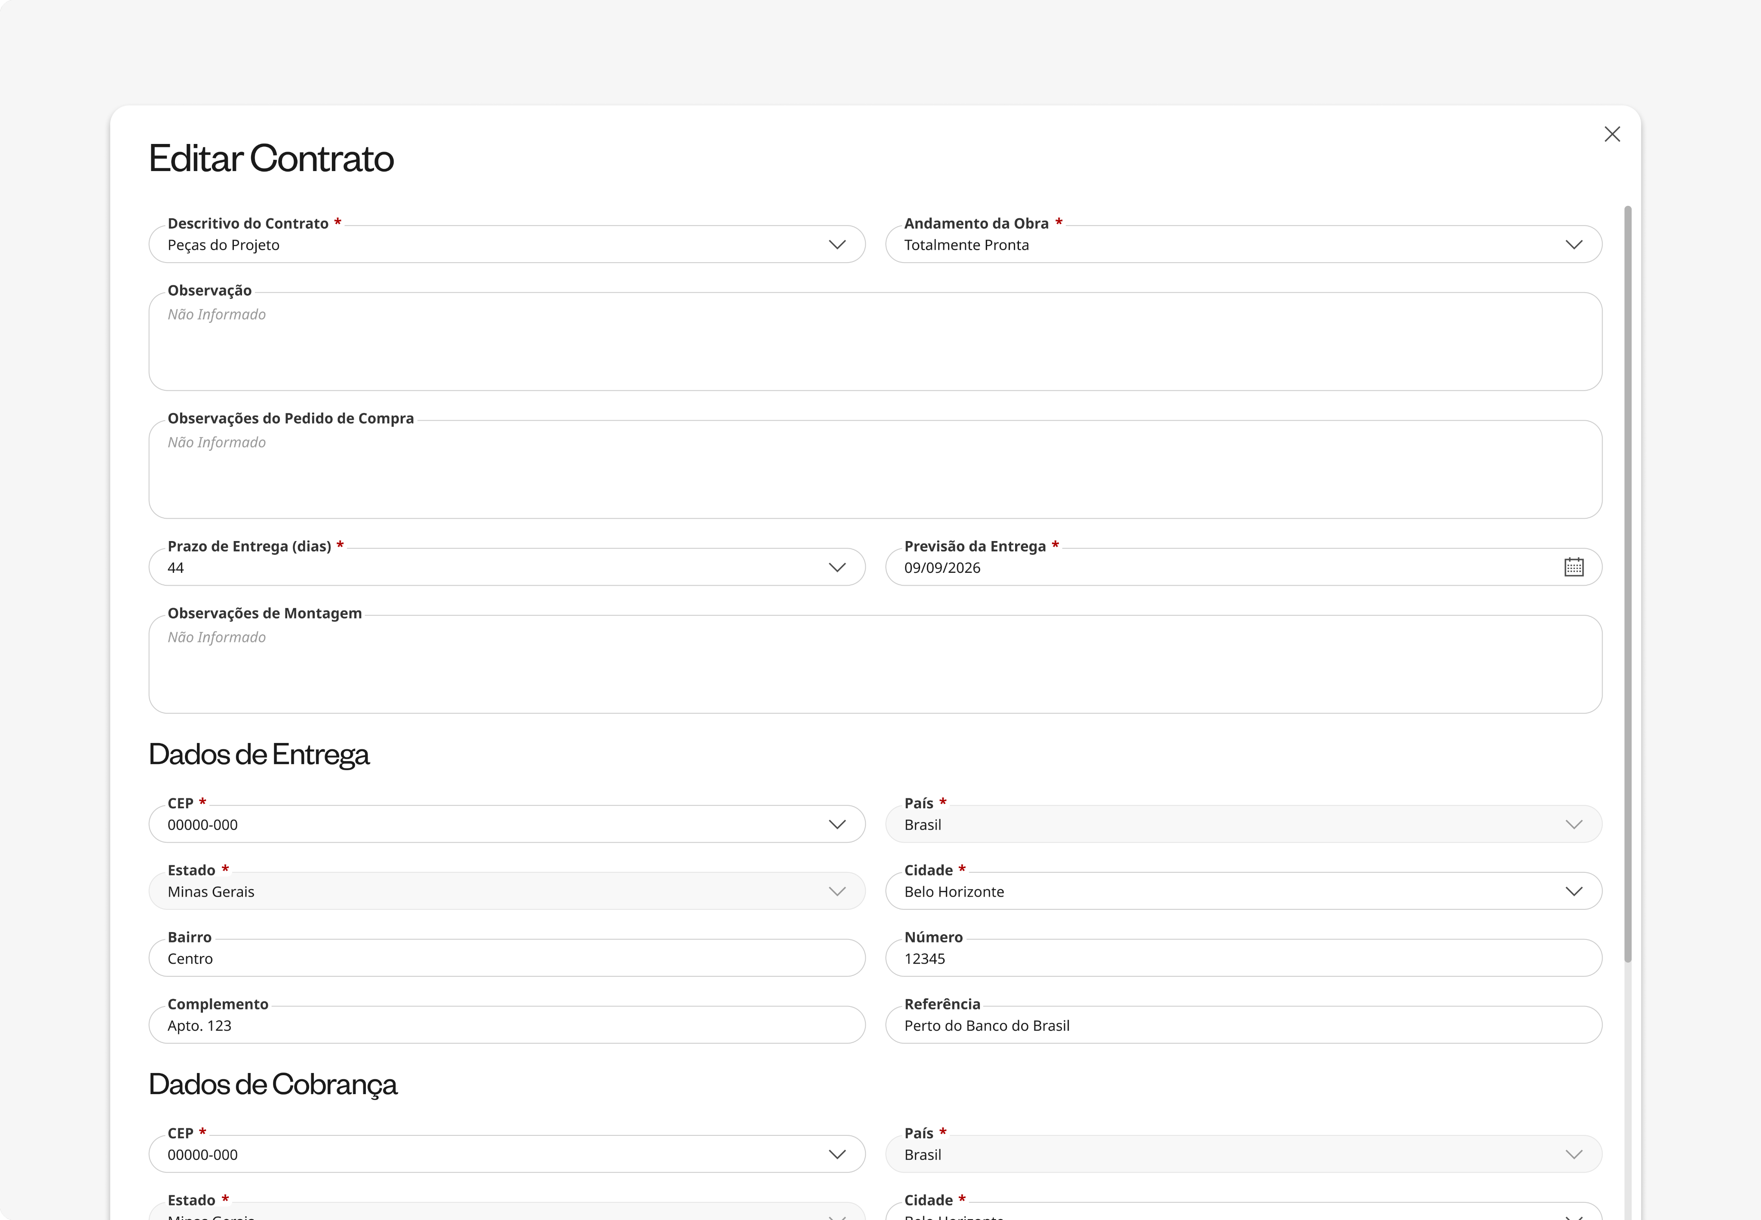
Task: Close the Editar Contrato dialog
Action: pos(1612,135)
